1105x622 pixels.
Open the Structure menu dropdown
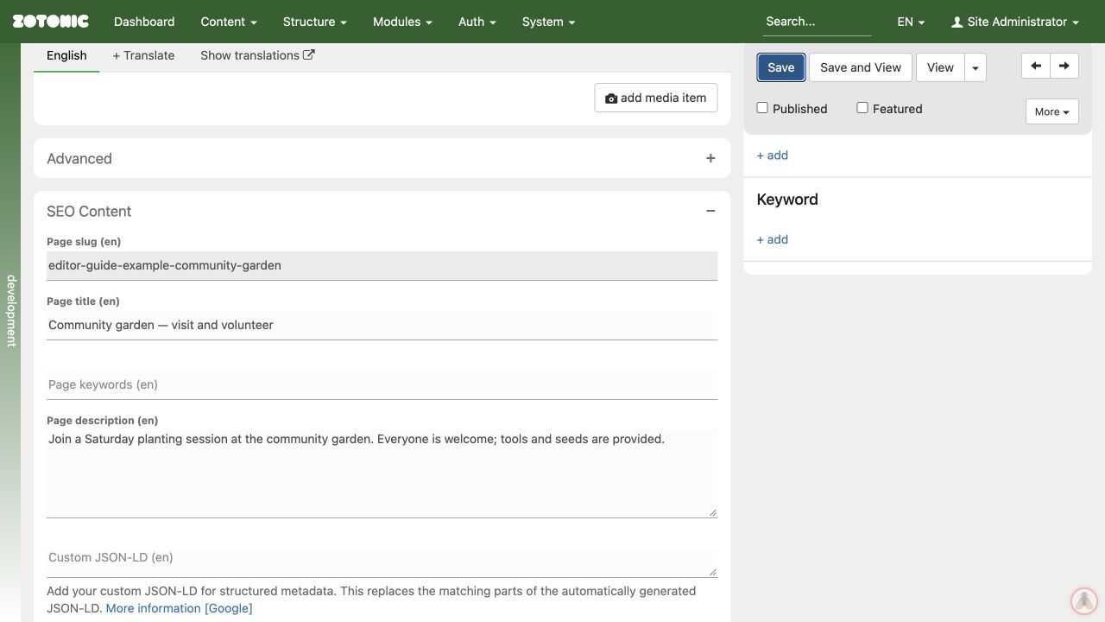click(314, 22)
